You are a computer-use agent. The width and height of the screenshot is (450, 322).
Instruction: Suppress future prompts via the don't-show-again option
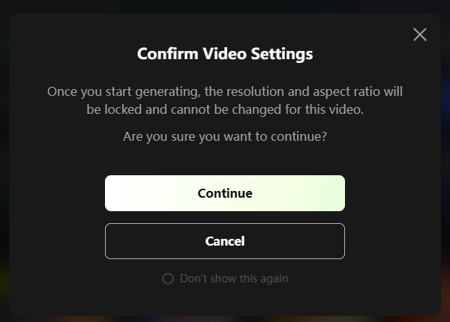point(168,279)
